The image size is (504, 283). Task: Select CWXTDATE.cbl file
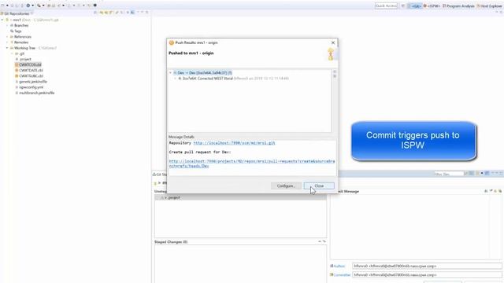pyautogui.click(x=31, y=70)
